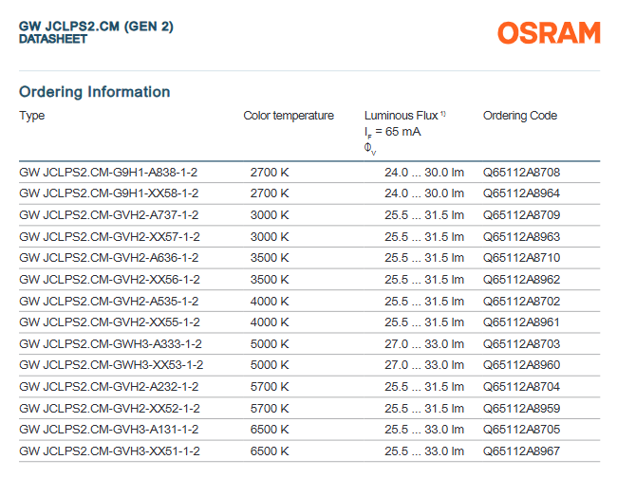The height and width of the screenshot is (478, 617).
Task: Click 6500 K in the XX51 row
Action: click(270, 451)
